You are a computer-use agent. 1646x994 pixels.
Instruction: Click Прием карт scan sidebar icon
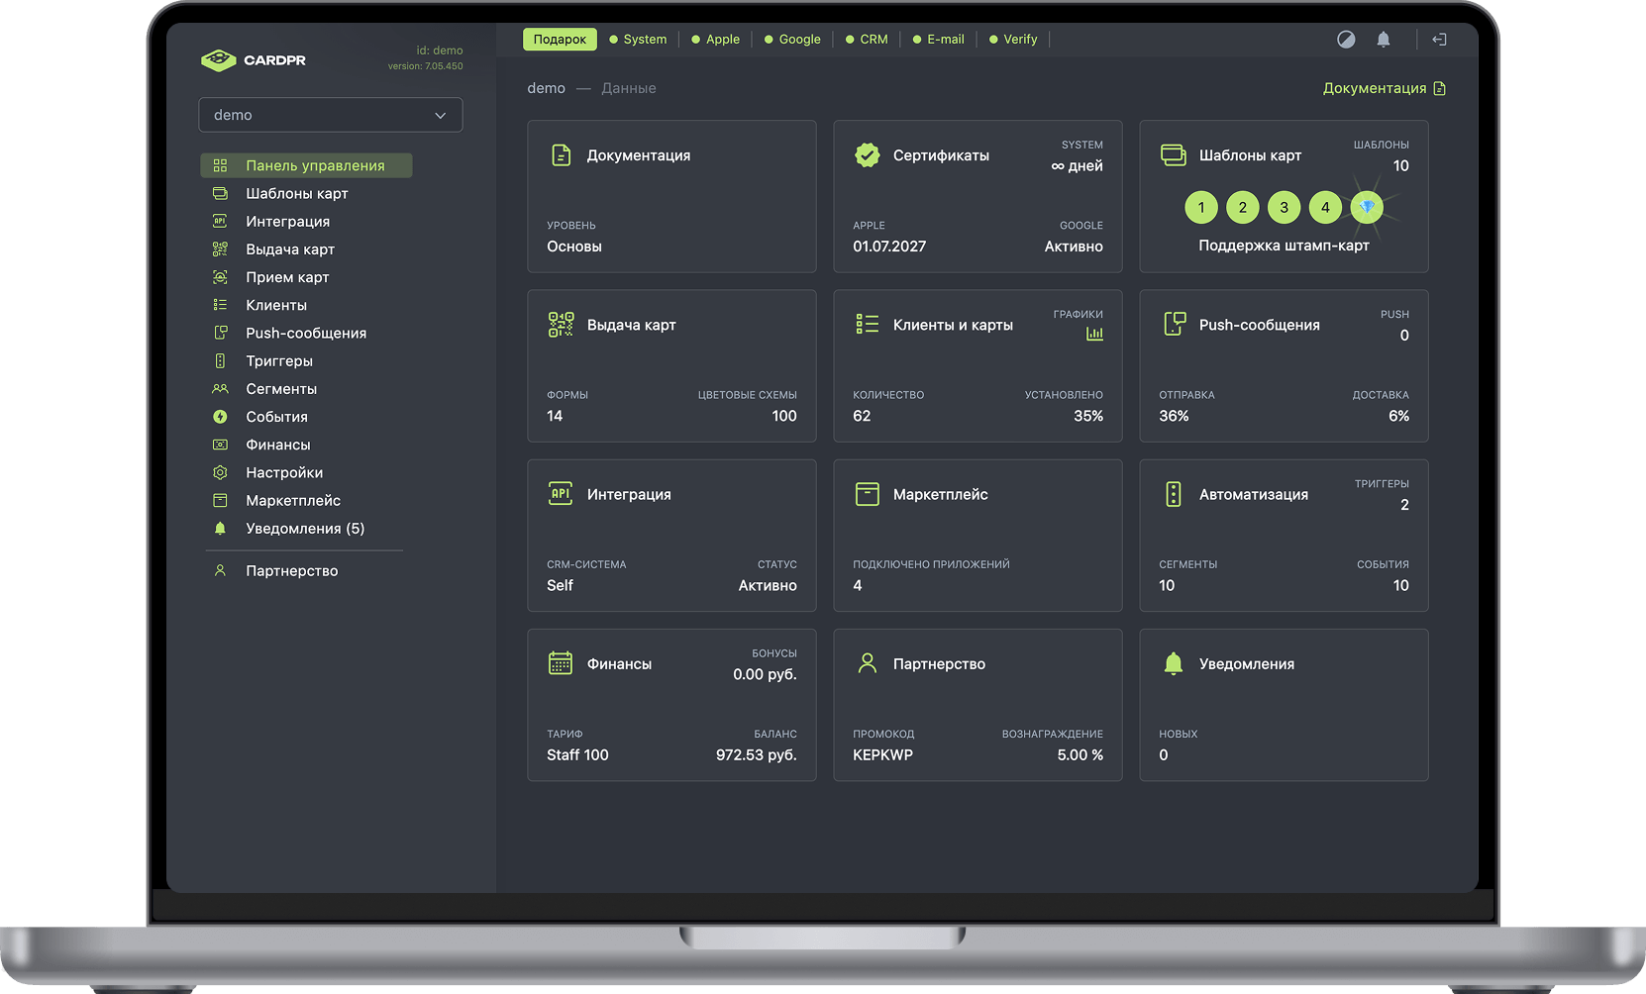(x=220, y=277)
